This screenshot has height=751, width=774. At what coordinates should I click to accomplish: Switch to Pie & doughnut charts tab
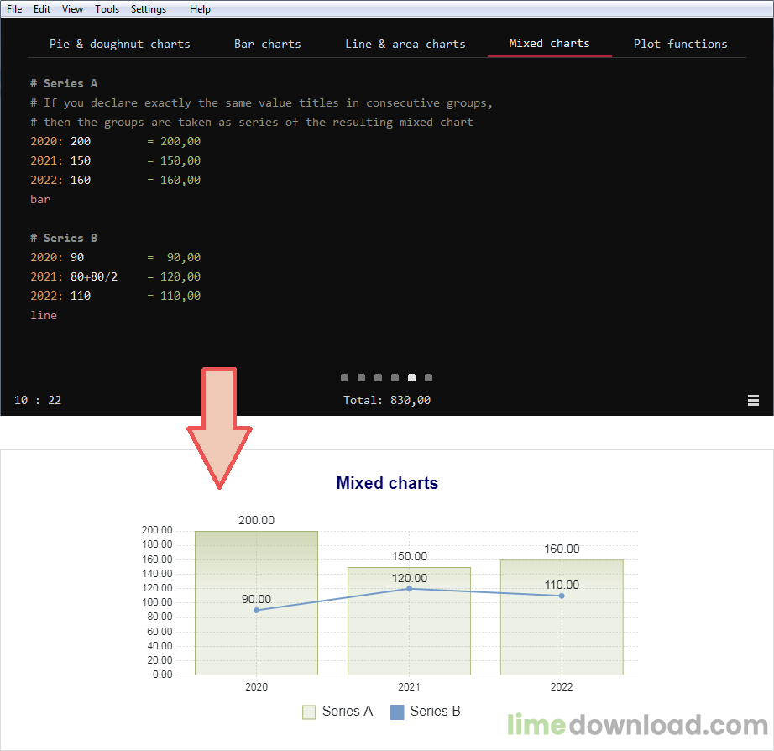click(x=119, y=44)
